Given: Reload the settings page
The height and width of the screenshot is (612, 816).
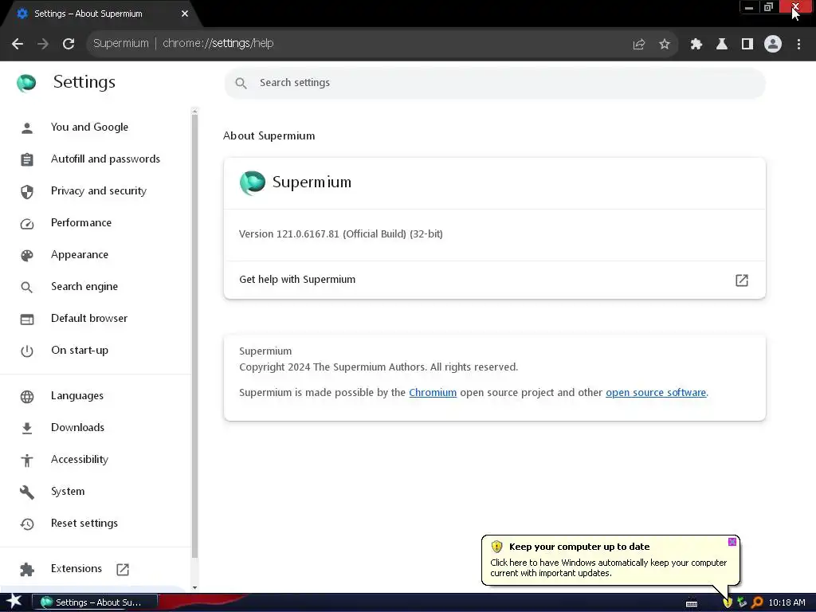Looking at the screenshot, I should 69,44.
